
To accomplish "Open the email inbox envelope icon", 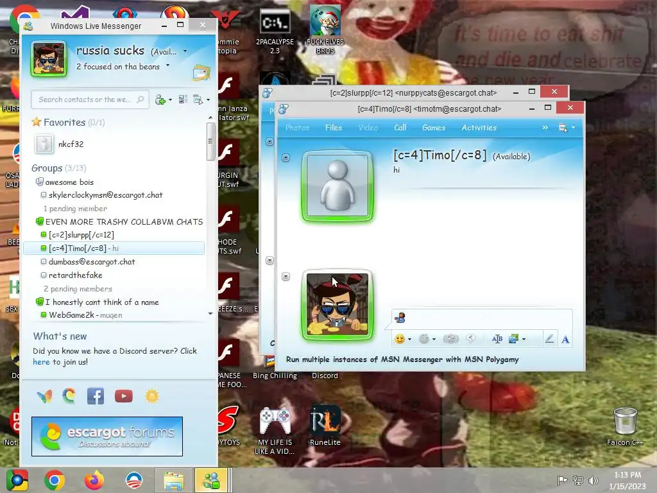I will click(x=201, y=73).
